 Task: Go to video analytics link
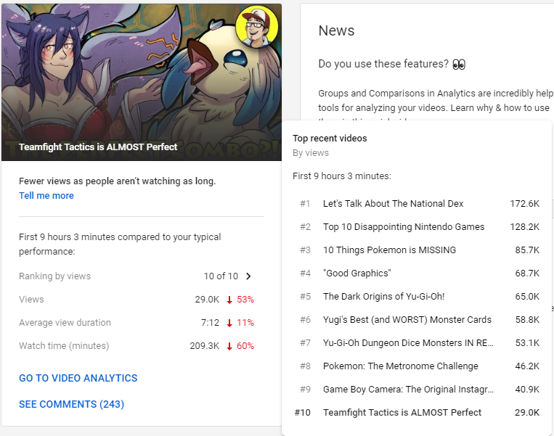click(78, 378)
